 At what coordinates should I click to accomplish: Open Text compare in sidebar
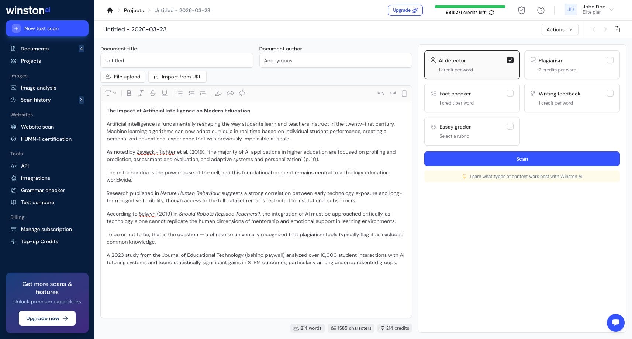pyautogui.click(x=47, y=202)
